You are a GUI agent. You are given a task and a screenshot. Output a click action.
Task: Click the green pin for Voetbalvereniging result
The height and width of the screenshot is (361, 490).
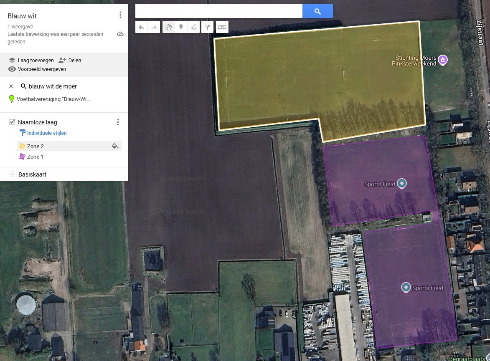coord(12,99)
